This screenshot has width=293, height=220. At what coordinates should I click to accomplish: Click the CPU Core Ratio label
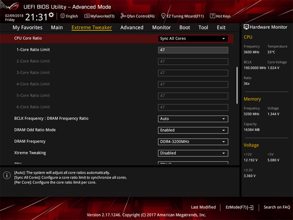click(28, 38)
